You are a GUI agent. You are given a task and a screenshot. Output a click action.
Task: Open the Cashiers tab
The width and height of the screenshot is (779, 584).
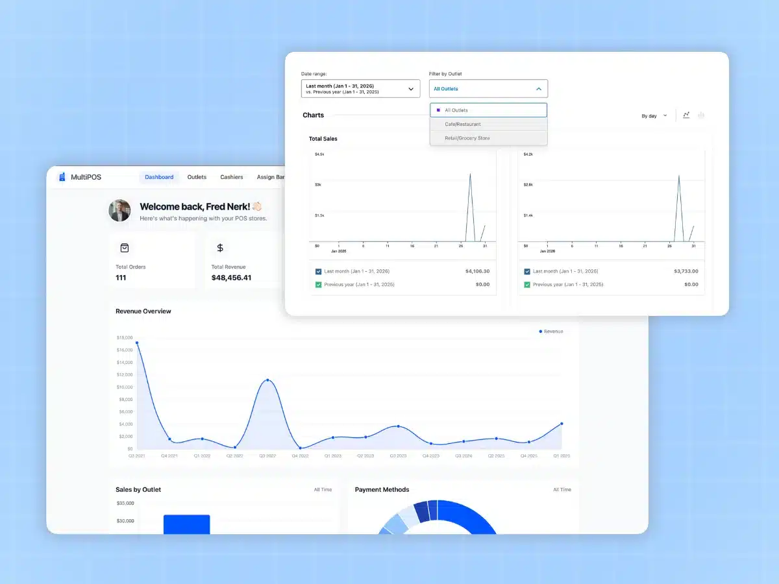pyautogui.click(x=231, y=176)
